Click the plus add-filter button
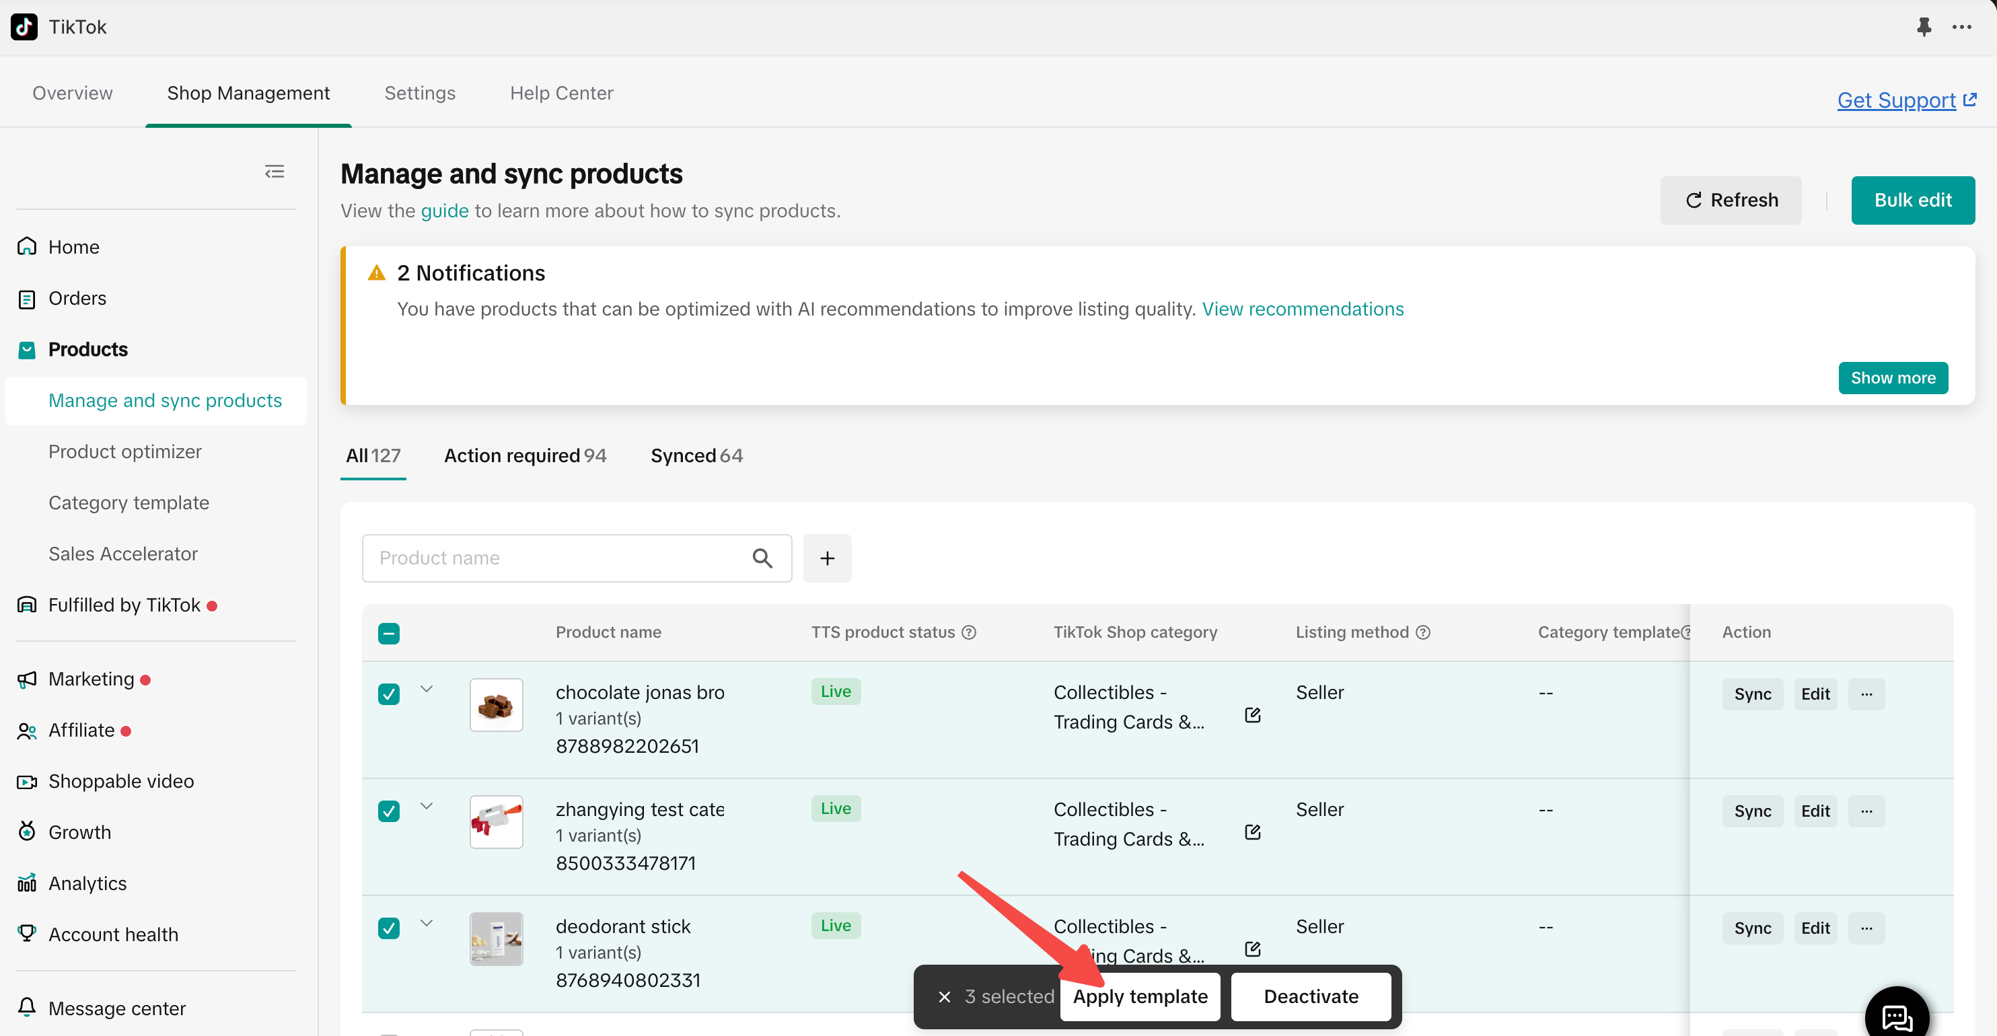 (827, 558)
